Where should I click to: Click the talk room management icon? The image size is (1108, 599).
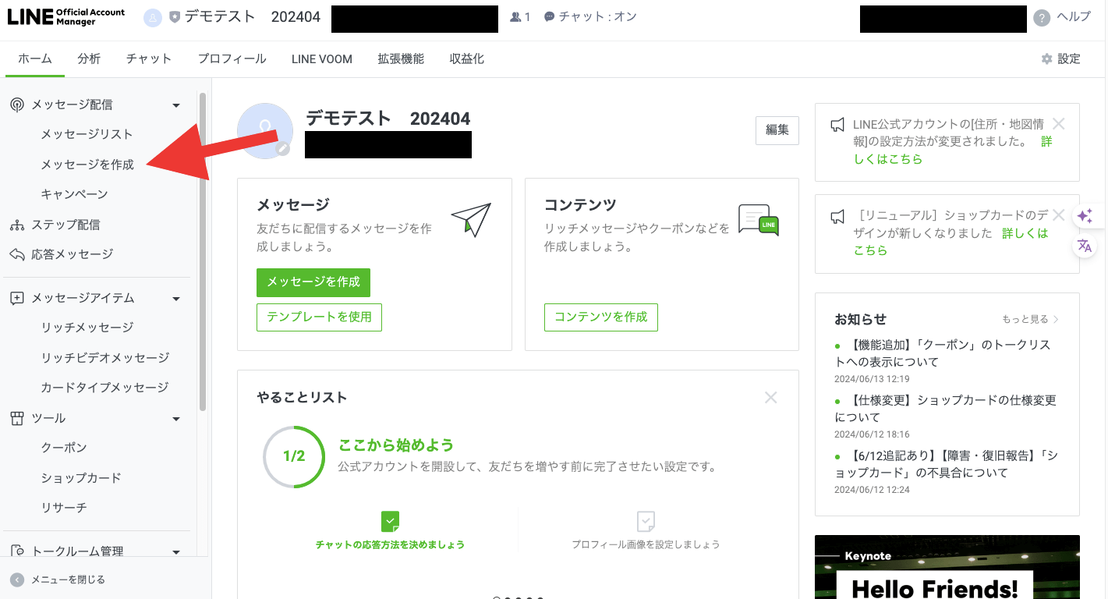pos(17,551)
